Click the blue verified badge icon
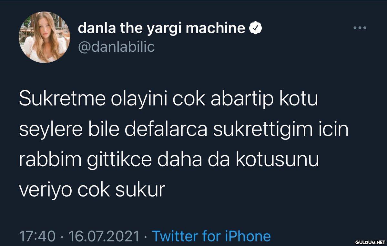The height and width of the screenshot is (246, 387). tap(255, 28)
